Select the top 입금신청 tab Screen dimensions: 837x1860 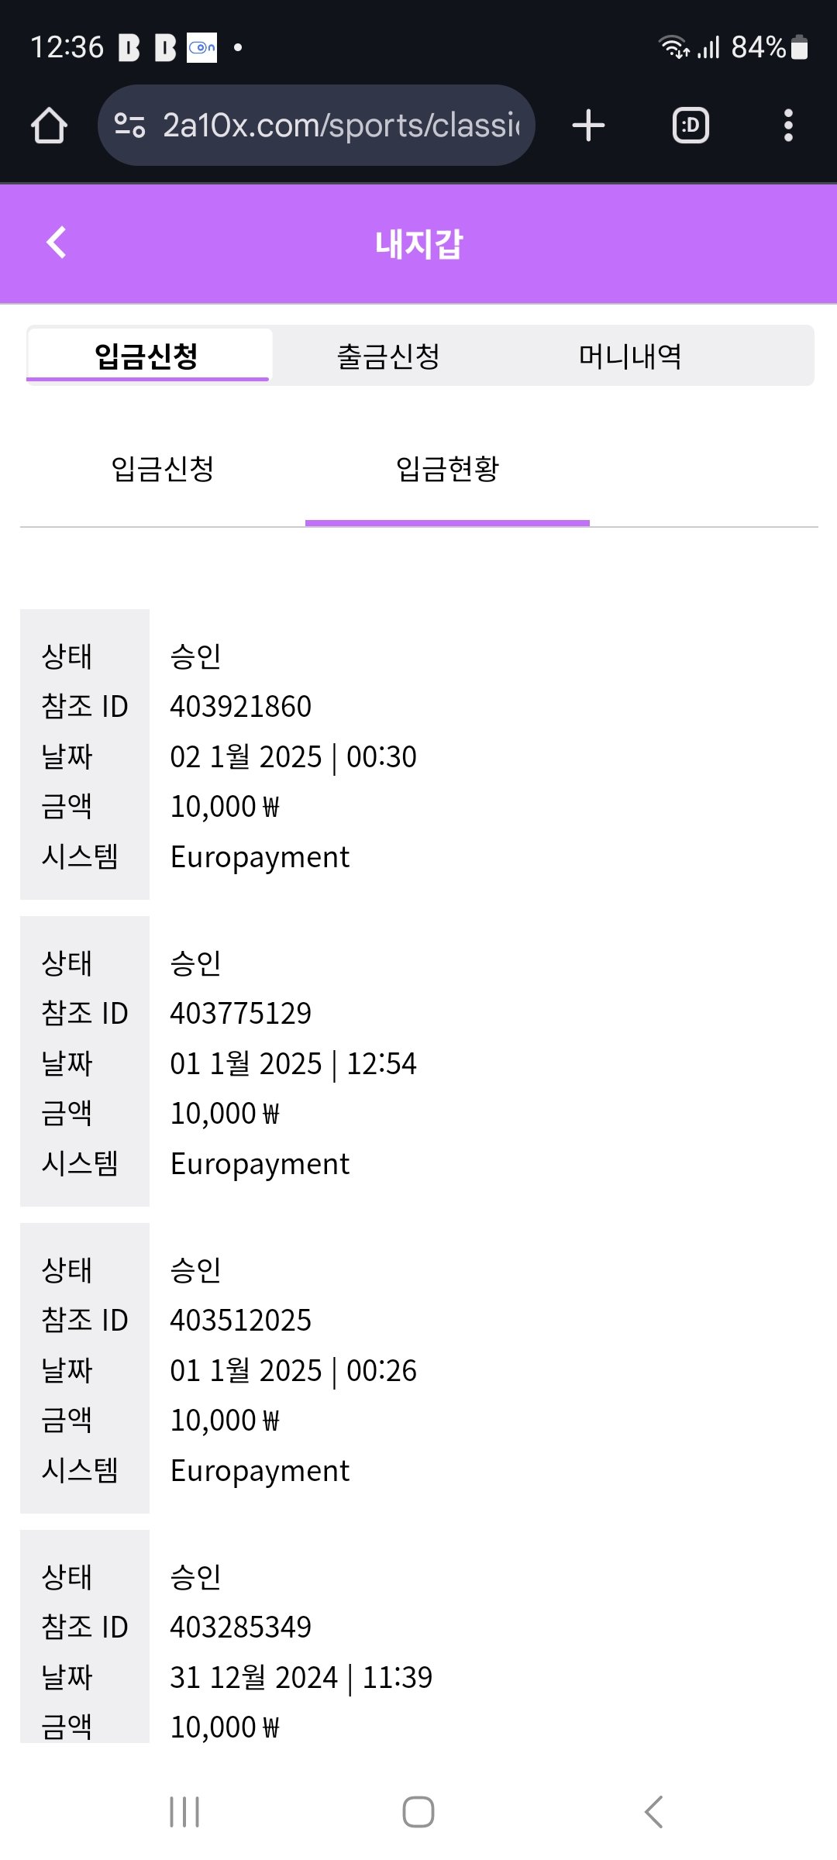coord(147,356)
